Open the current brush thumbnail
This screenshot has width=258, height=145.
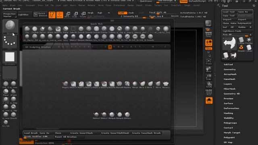click(10, 27)
